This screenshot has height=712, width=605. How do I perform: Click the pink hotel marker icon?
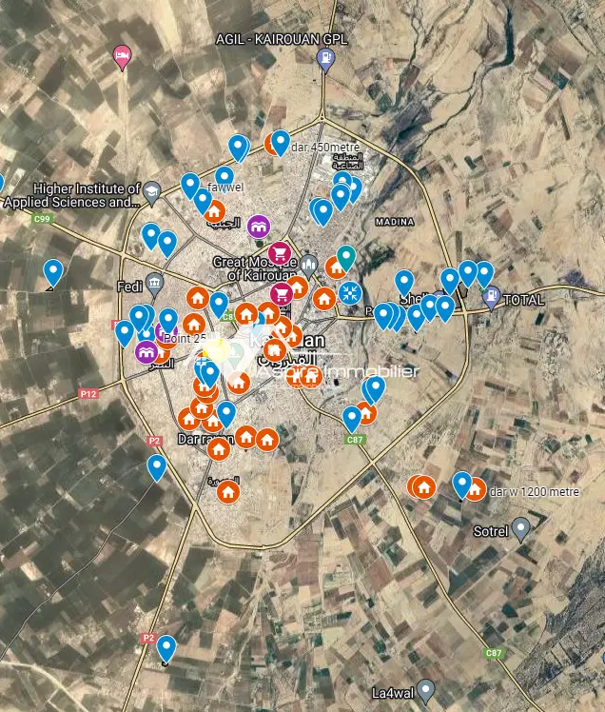point(122,56)
